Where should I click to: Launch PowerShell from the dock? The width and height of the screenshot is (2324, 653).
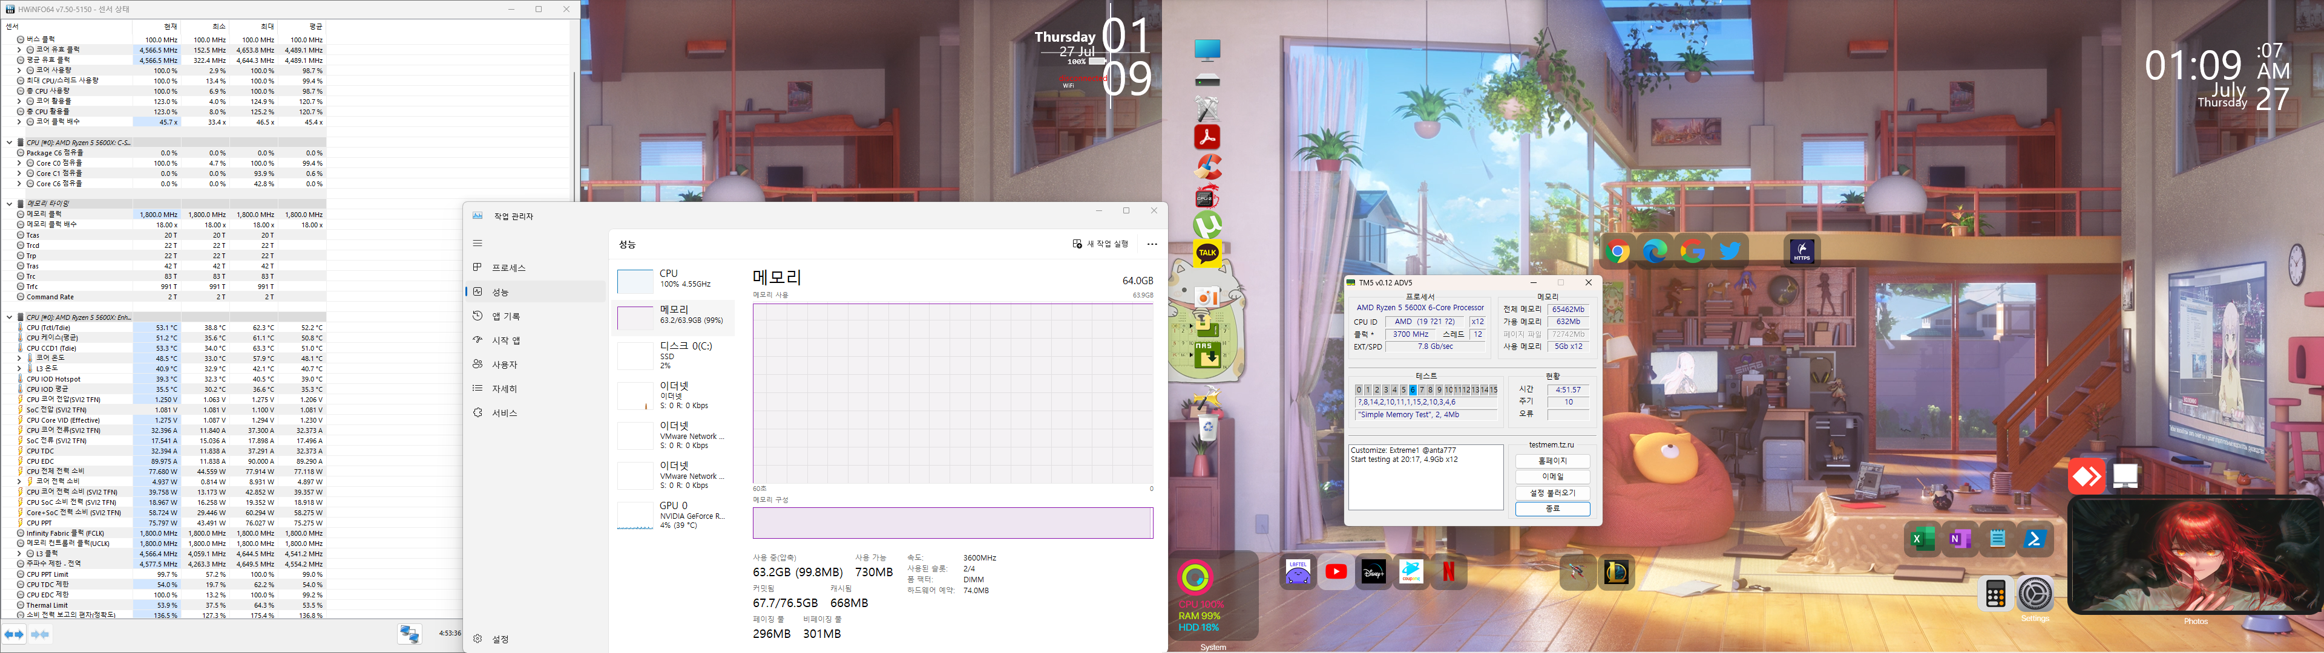(x=2034, y=539)
